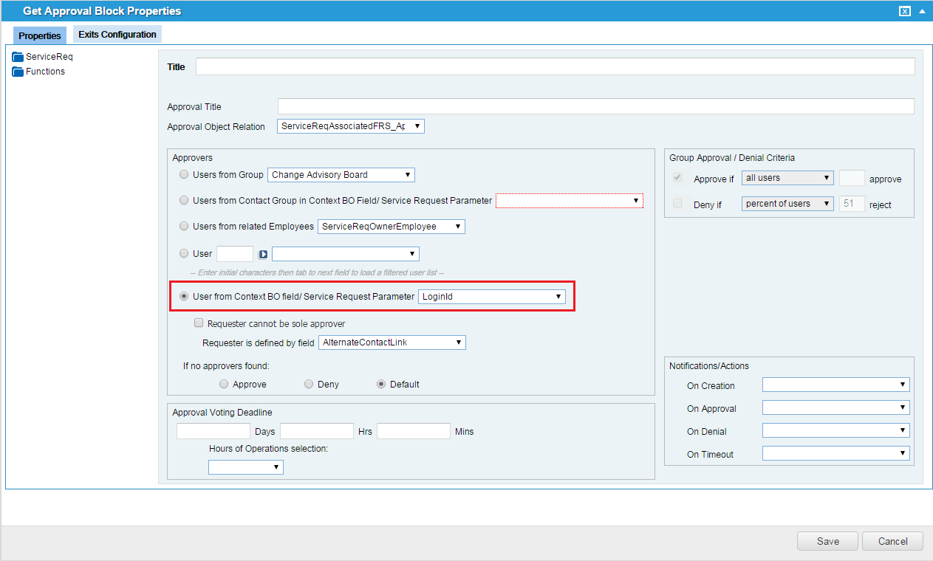Click the Functions folder icon
Image resolution: width=933 pixels, height=561 pixels.
[18, 72]
